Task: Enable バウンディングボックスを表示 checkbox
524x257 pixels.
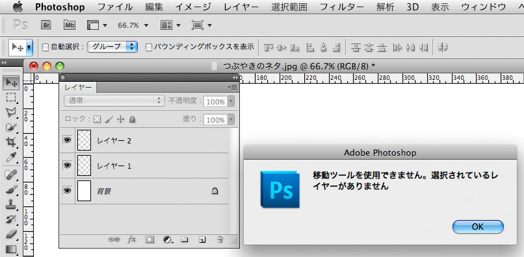Action: (149, 47)
